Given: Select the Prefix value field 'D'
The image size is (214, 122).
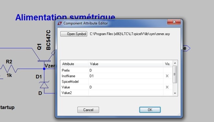Looking at the screenshot, I should [x=125, y=70].
